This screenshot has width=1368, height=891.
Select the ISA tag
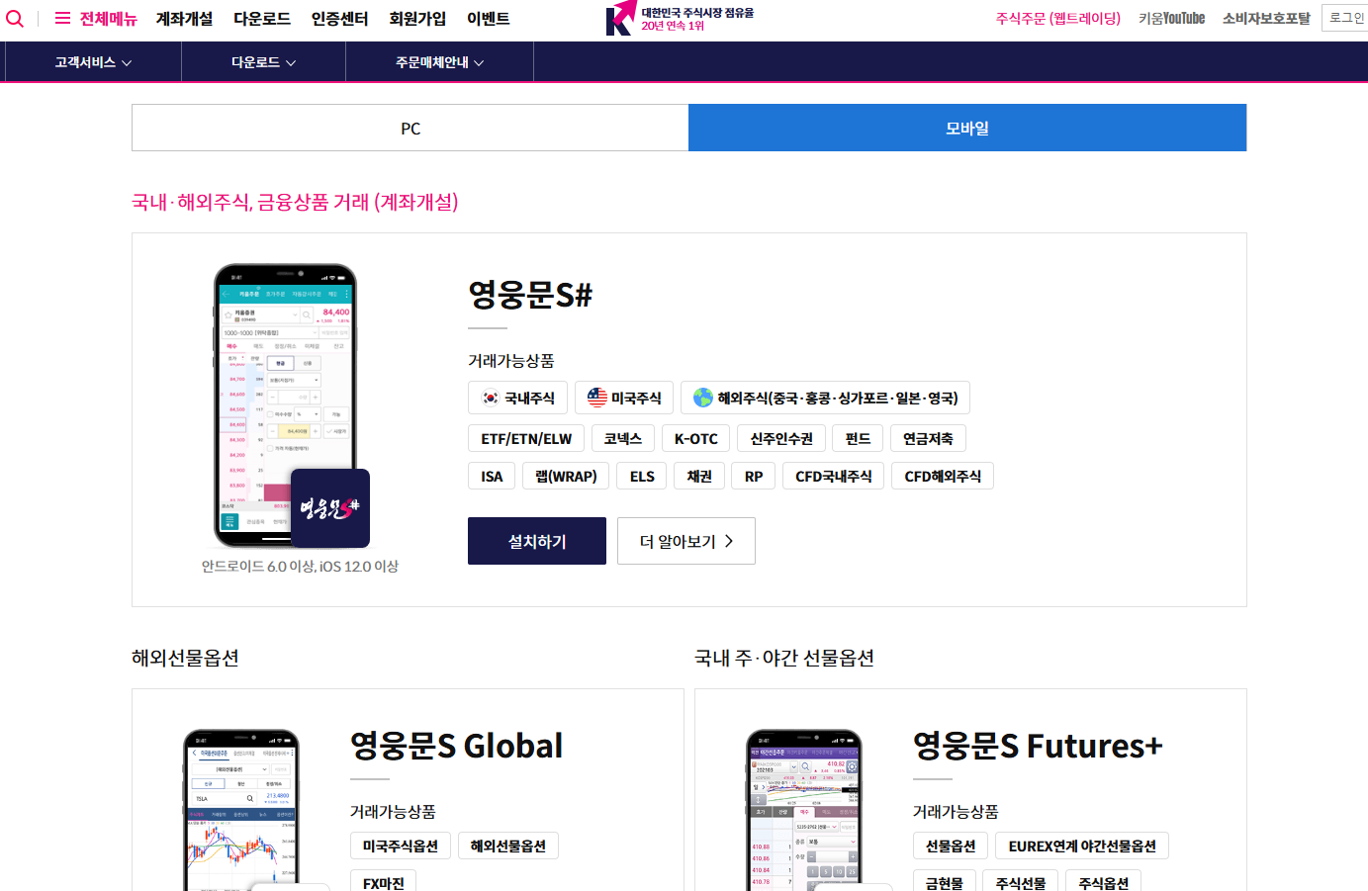pos(492,476)
